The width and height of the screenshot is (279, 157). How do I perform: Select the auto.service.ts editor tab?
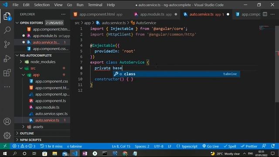pos(206,14)
